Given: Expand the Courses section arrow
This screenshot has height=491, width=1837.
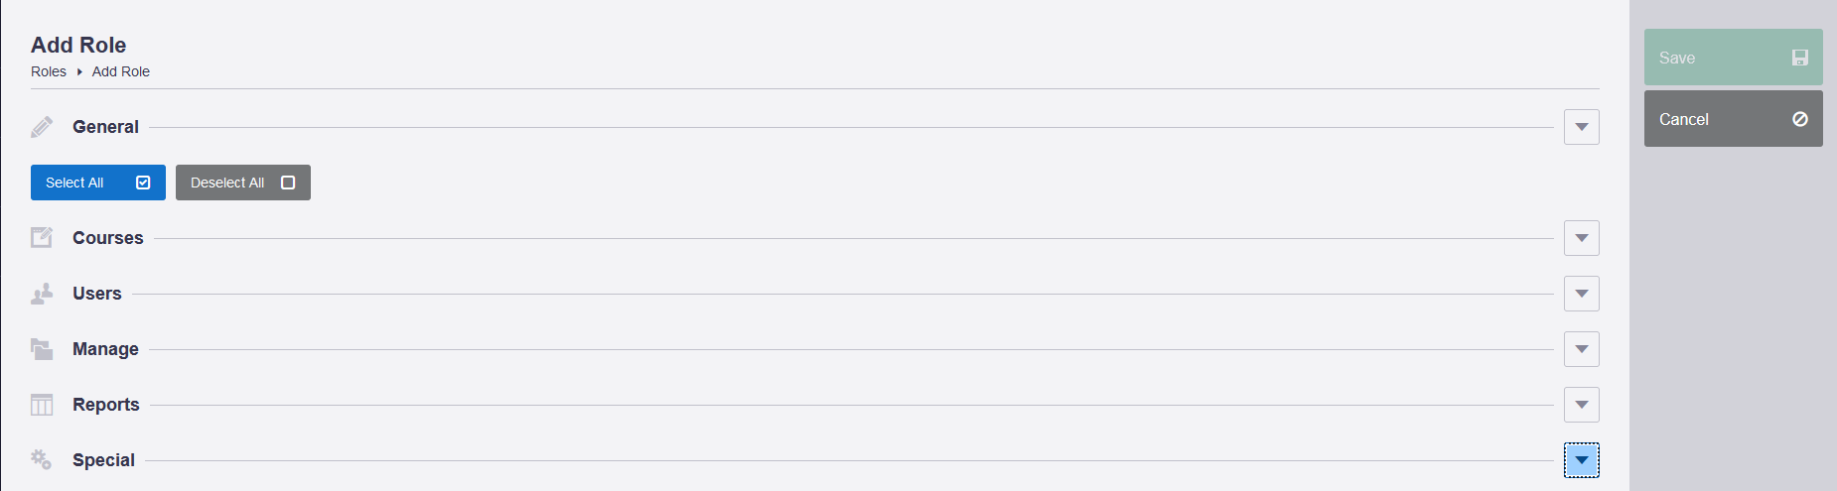Looking at the screenshot, I should (1582, 238).
